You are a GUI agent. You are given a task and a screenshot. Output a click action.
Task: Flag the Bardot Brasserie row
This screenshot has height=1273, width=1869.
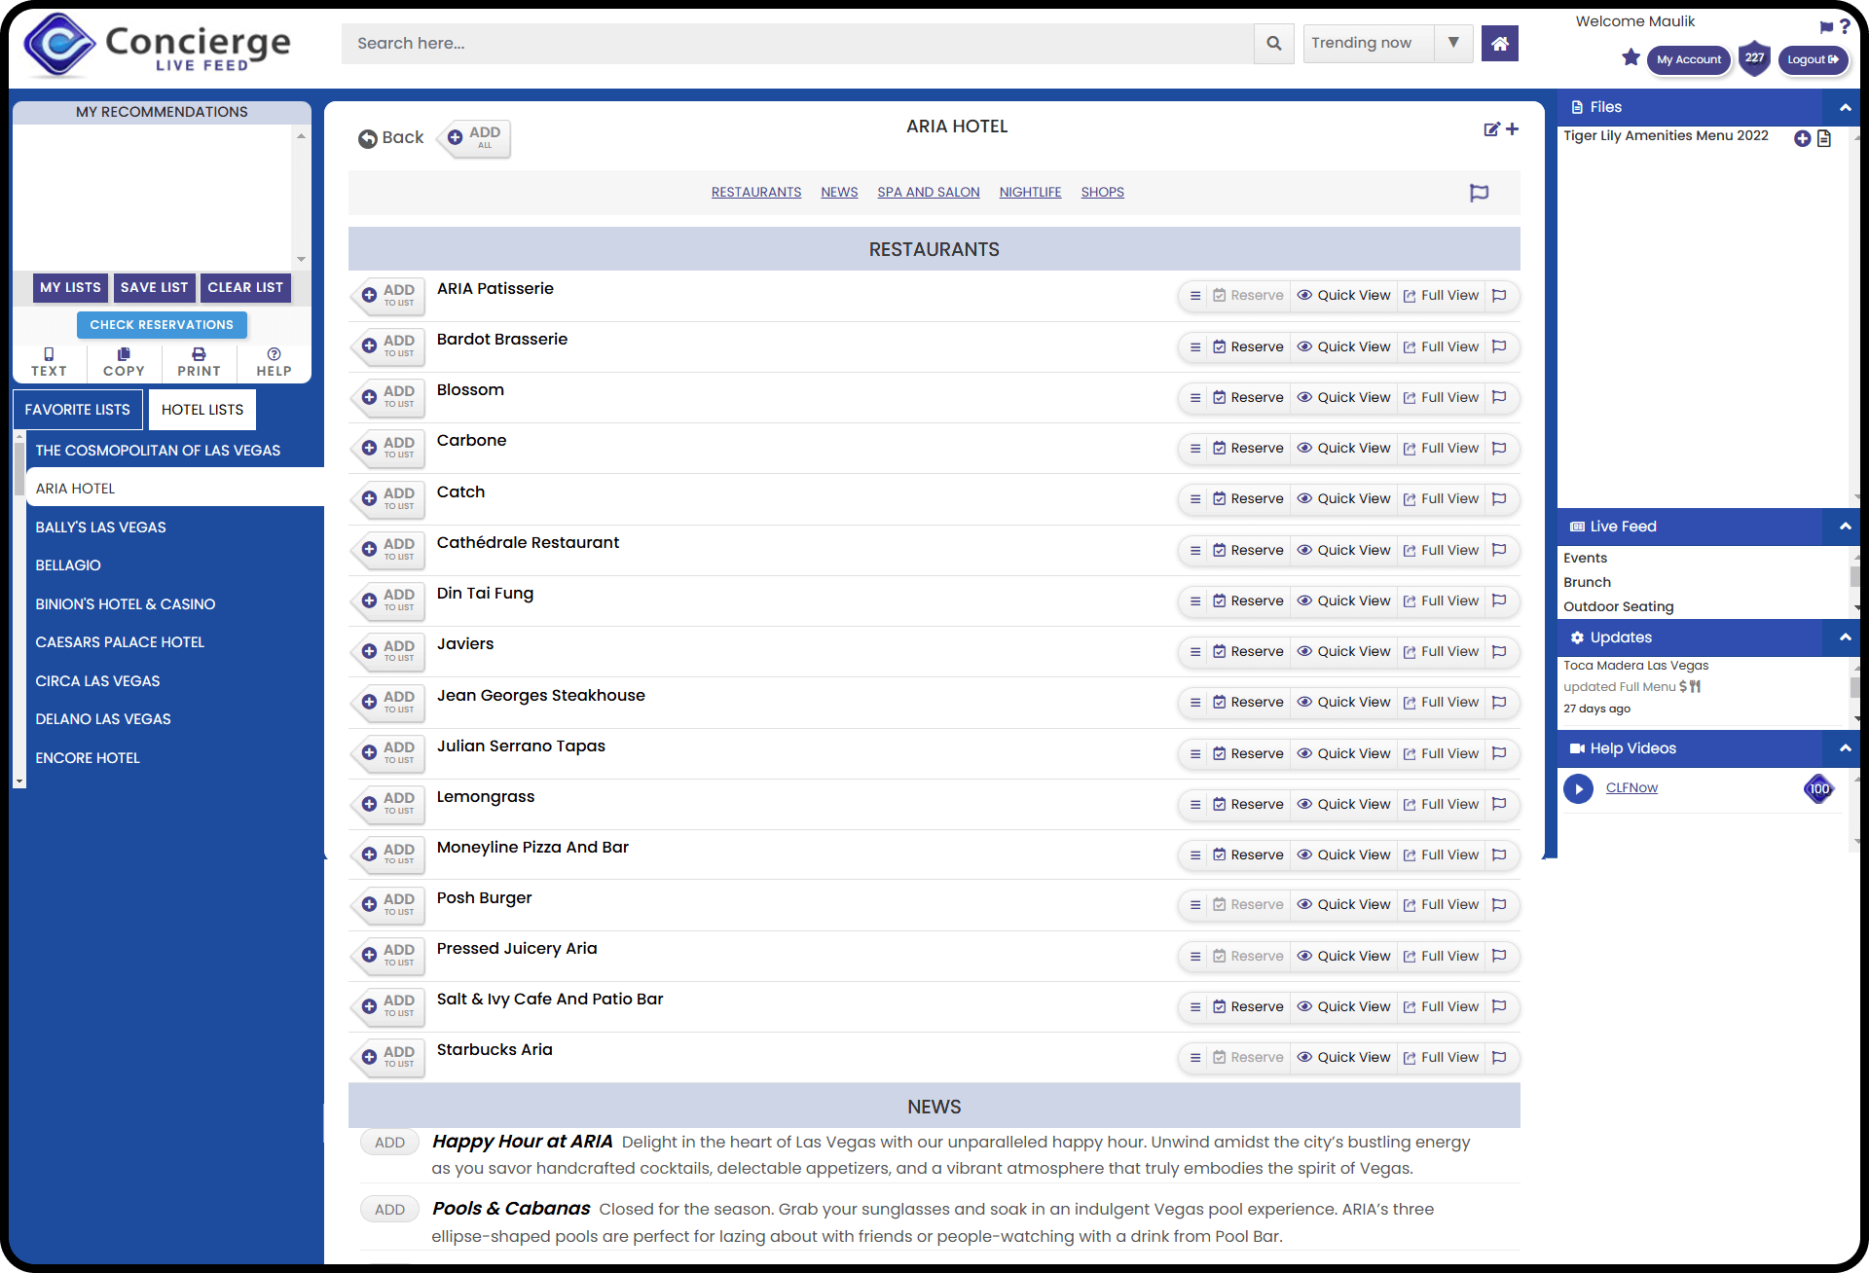[1499, 346]
